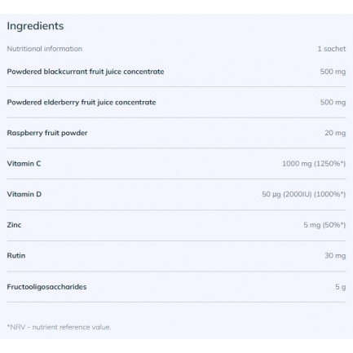The width and height of the screenshot is (353, 353).
Task: Select the Fructooligosaccharides label
Action: [x=46, y=287]
